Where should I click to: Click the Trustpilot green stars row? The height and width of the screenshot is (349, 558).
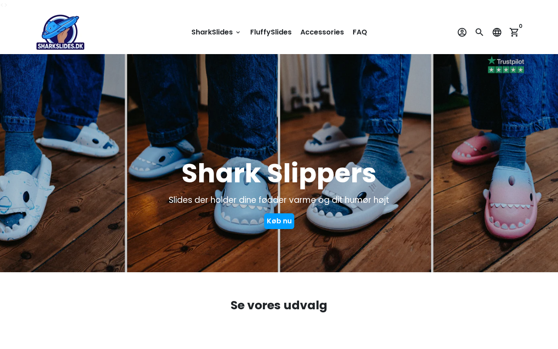pos(506,70)
